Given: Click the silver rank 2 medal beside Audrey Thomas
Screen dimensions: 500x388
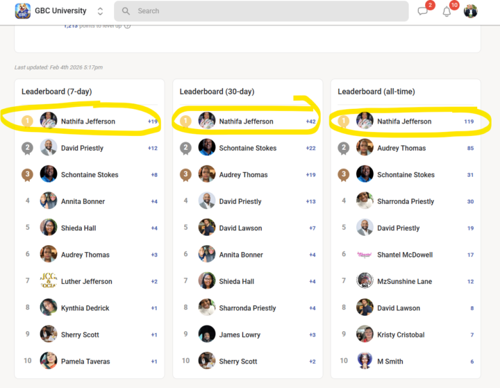Looking at the screenshot, I should point(344,148).
